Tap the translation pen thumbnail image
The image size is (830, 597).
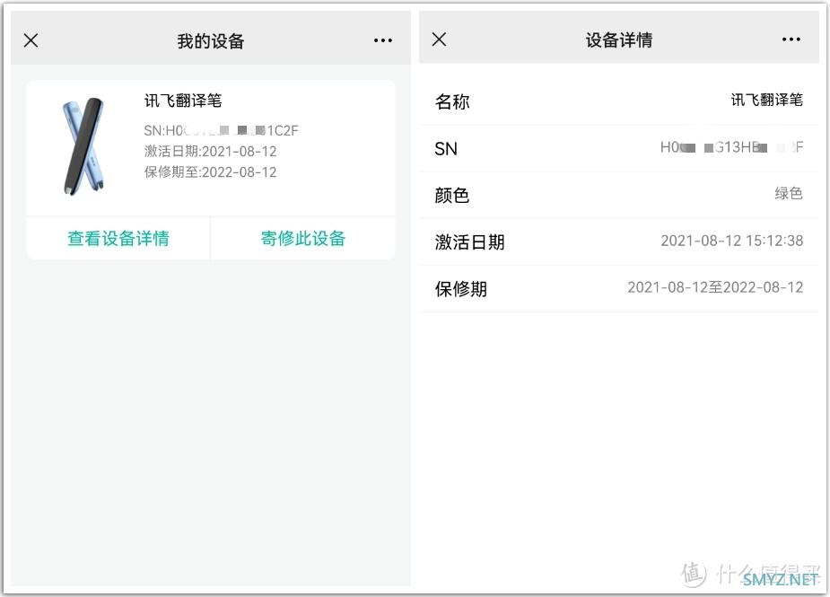[83, 146]
